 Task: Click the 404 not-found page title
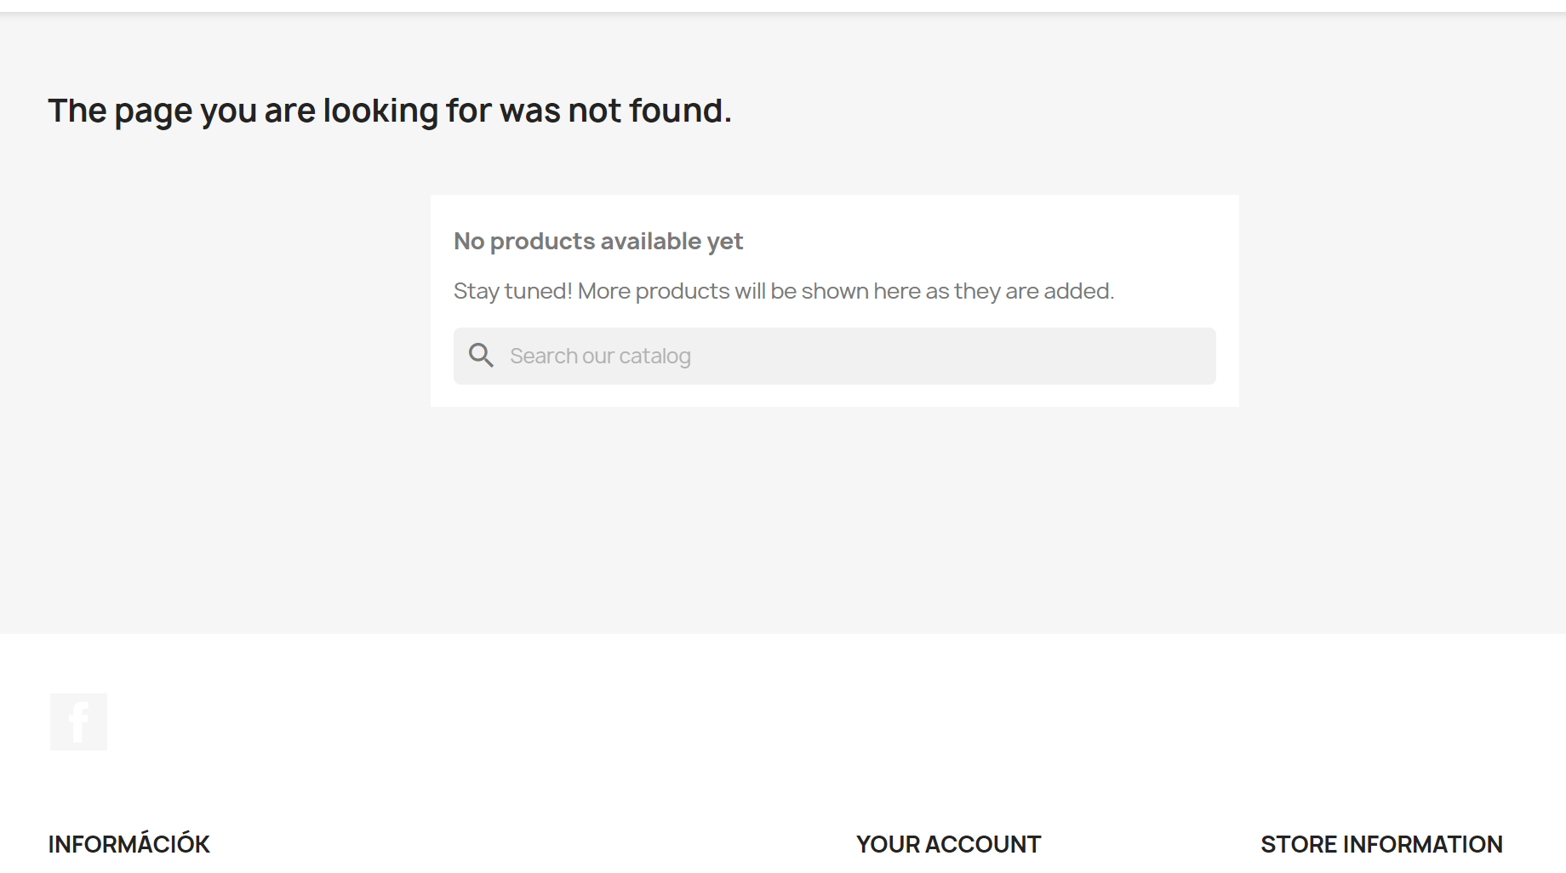[x=390, y=111]
